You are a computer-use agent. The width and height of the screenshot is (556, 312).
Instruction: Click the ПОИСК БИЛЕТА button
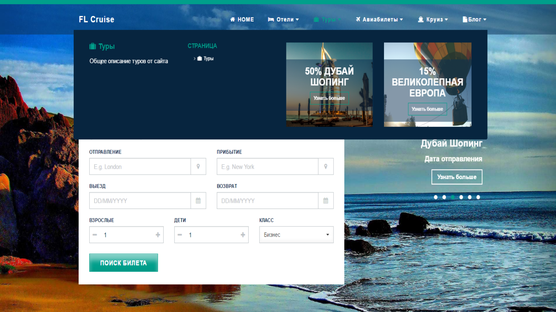pos(123,263)
